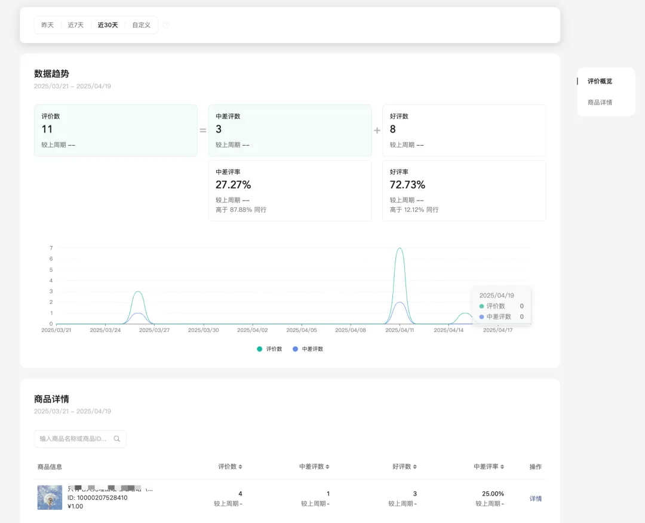Select the 中差评数 metric card

click(290, 130)
